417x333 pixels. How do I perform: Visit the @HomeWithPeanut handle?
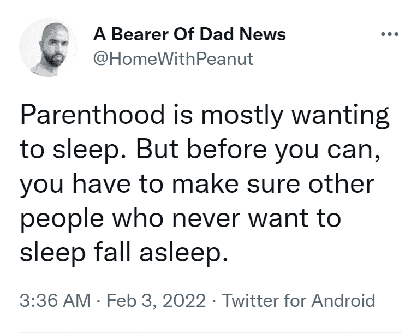pos(173,59)
